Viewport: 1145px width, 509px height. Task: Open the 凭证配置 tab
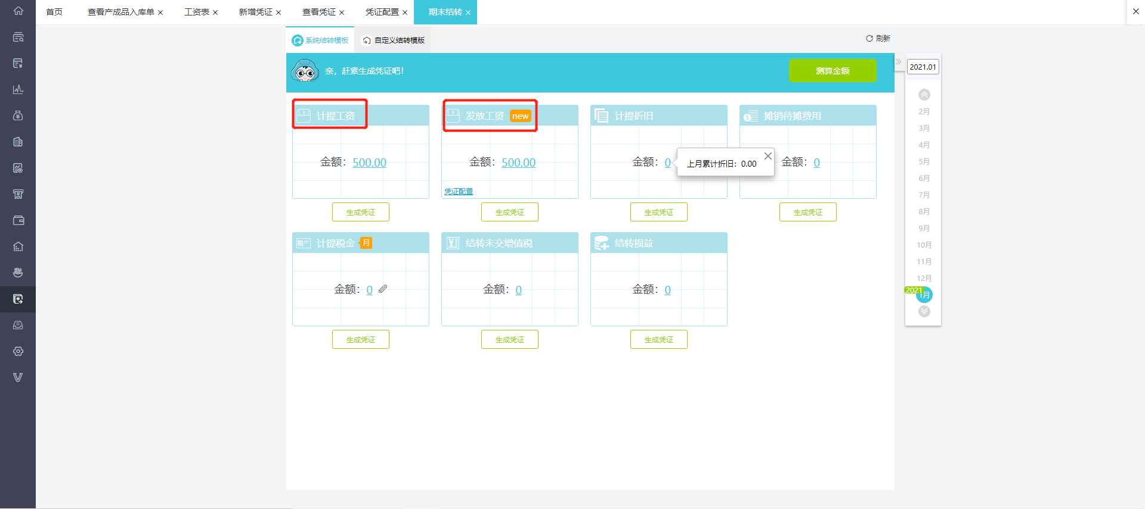point(382,12)
